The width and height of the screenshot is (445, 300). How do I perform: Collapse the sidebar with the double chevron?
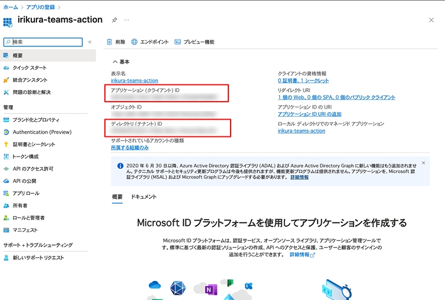(90, 42)
